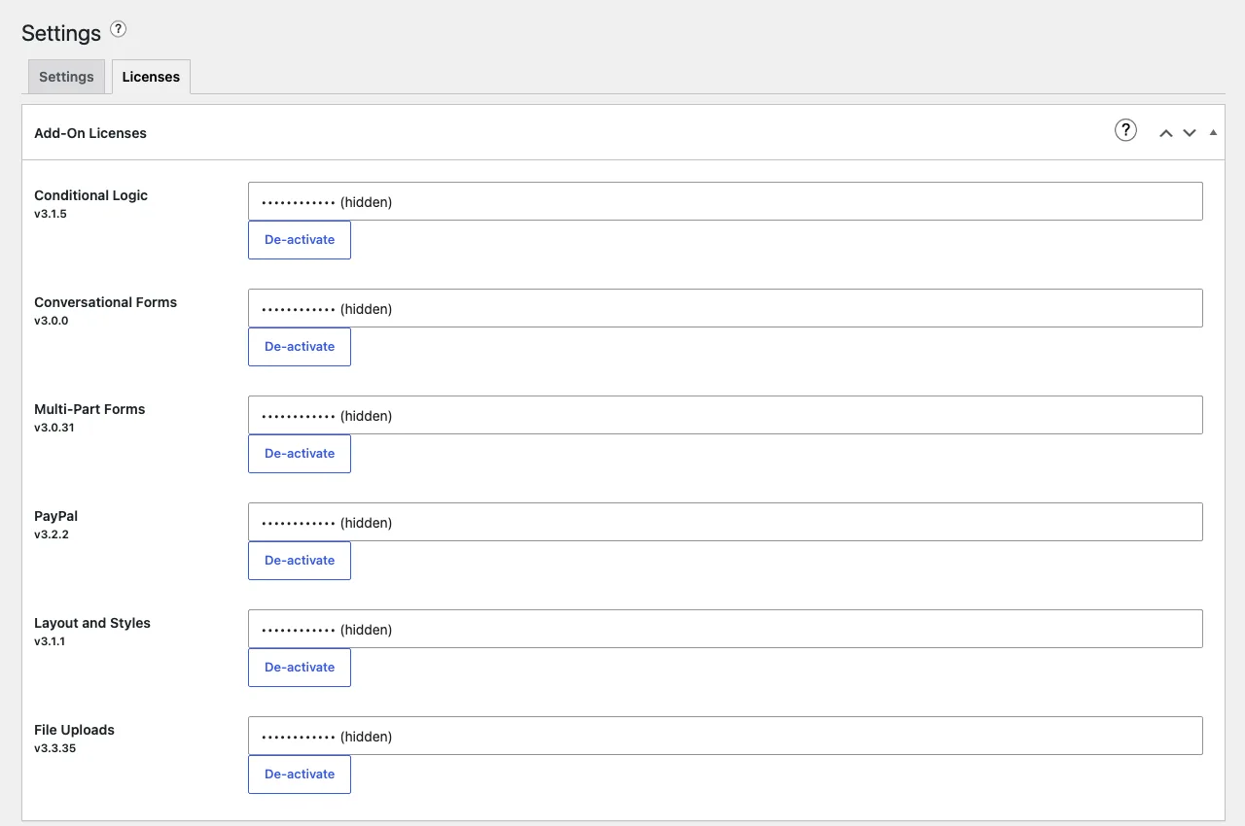The width and height of the screenshot is (1245, 826).
Task: Click the Conversational Forms add-on label
Action: (x=105, y=302)
